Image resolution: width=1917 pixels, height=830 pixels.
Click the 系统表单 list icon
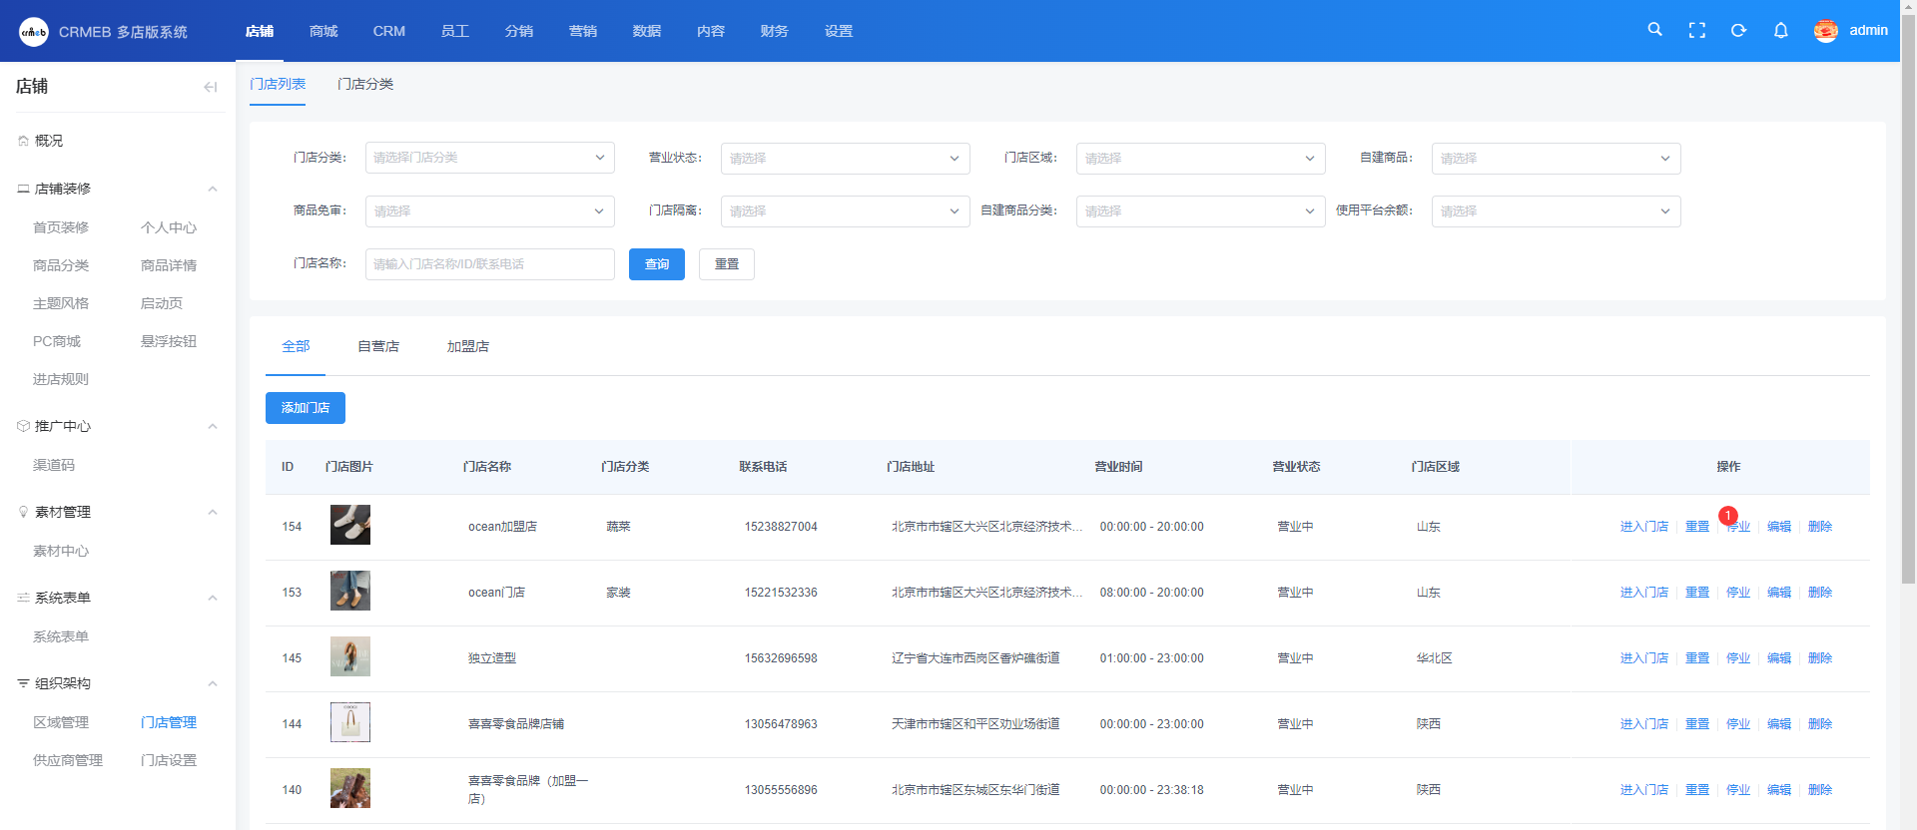(23, 598)
